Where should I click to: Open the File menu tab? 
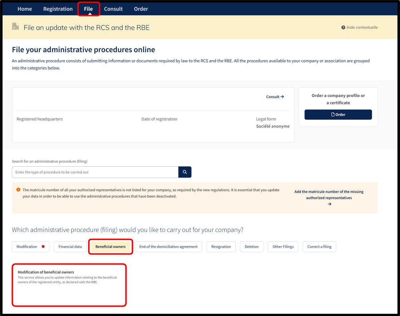pos(88,9)
